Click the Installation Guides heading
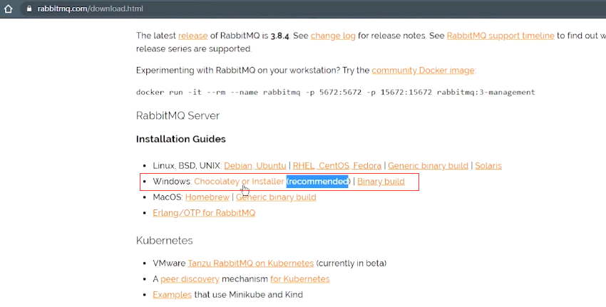Image resolution: width=606 pixels, height=307 pixels. (181, 139)
